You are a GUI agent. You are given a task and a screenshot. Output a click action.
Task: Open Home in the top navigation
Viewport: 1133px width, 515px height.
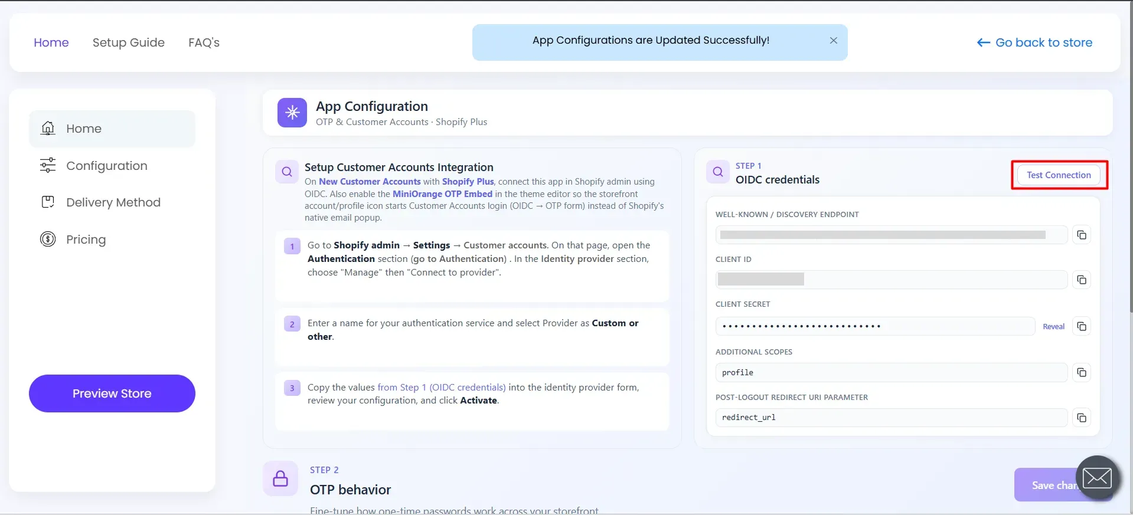tap(51, 42)
